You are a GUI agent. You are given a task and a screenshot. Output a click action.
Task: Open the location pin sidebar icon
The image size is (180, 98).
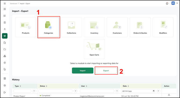click(5, 63)
